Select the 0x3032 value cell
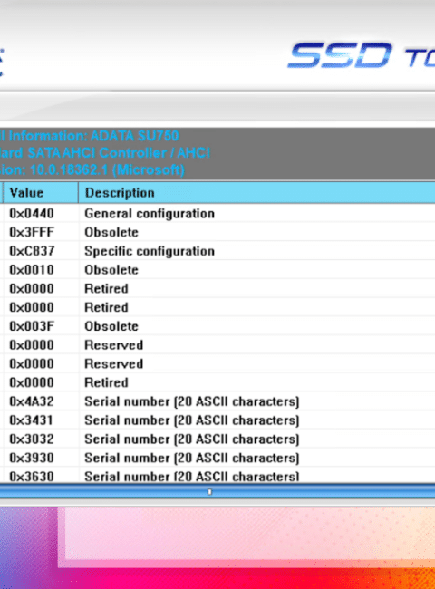435x589 pixels. 32,439
